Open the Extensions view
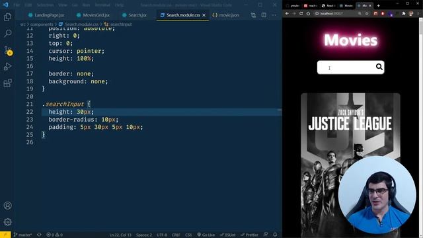This screenshot has width=423, height=238. 7,83
